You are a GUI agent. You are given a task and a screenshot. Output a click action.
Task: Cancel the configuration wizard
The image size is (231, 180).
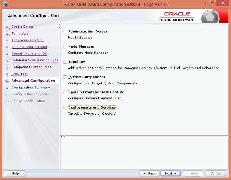coord(216,173)
